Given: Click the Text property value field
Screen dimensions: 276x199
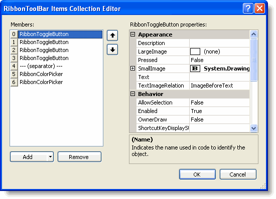Looking at the screenshot, I should (219, 77).
